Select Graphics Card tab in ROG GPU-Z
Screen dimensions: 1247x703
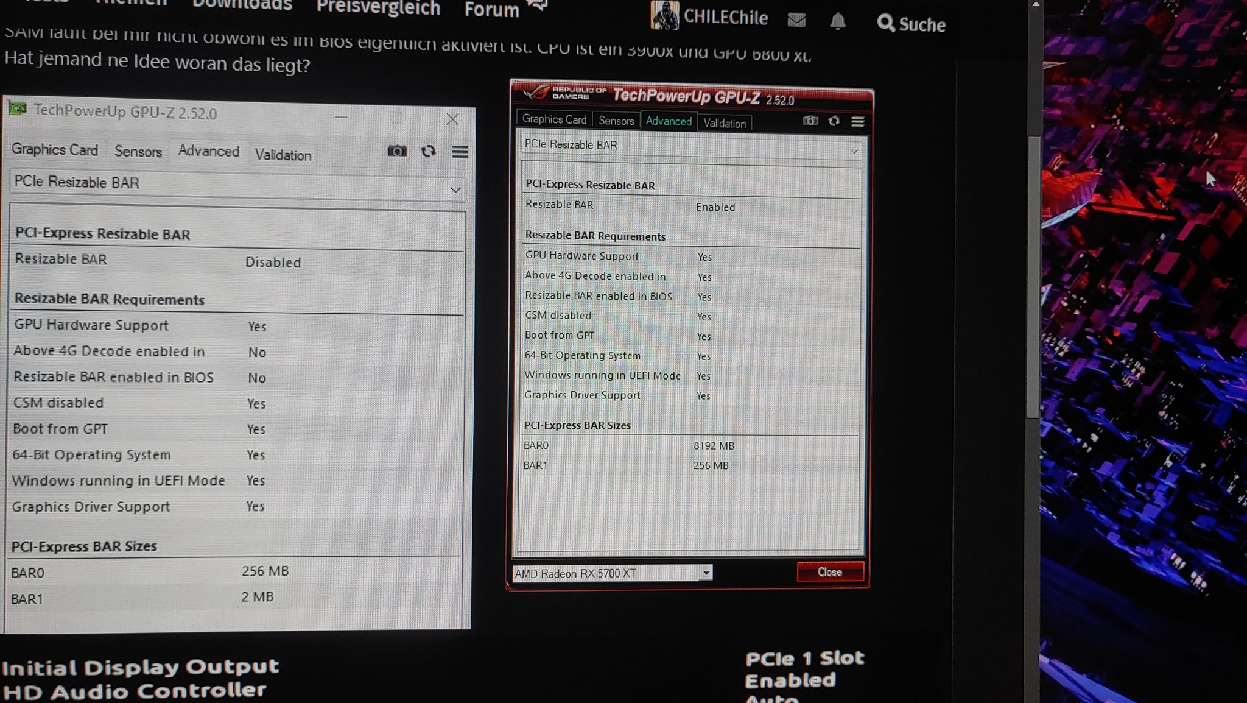pos(554,119)
